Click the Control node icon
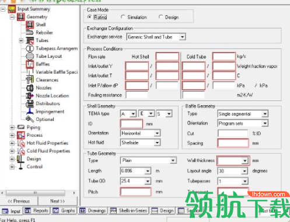This screenshot has width=290, height=222. 20,166
